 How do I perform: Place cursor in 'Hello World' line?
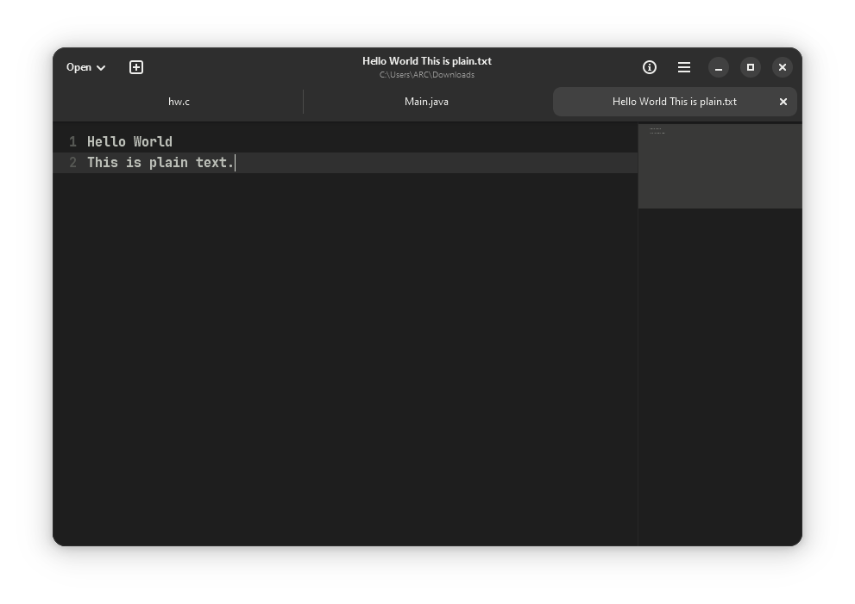coord(129,142)
